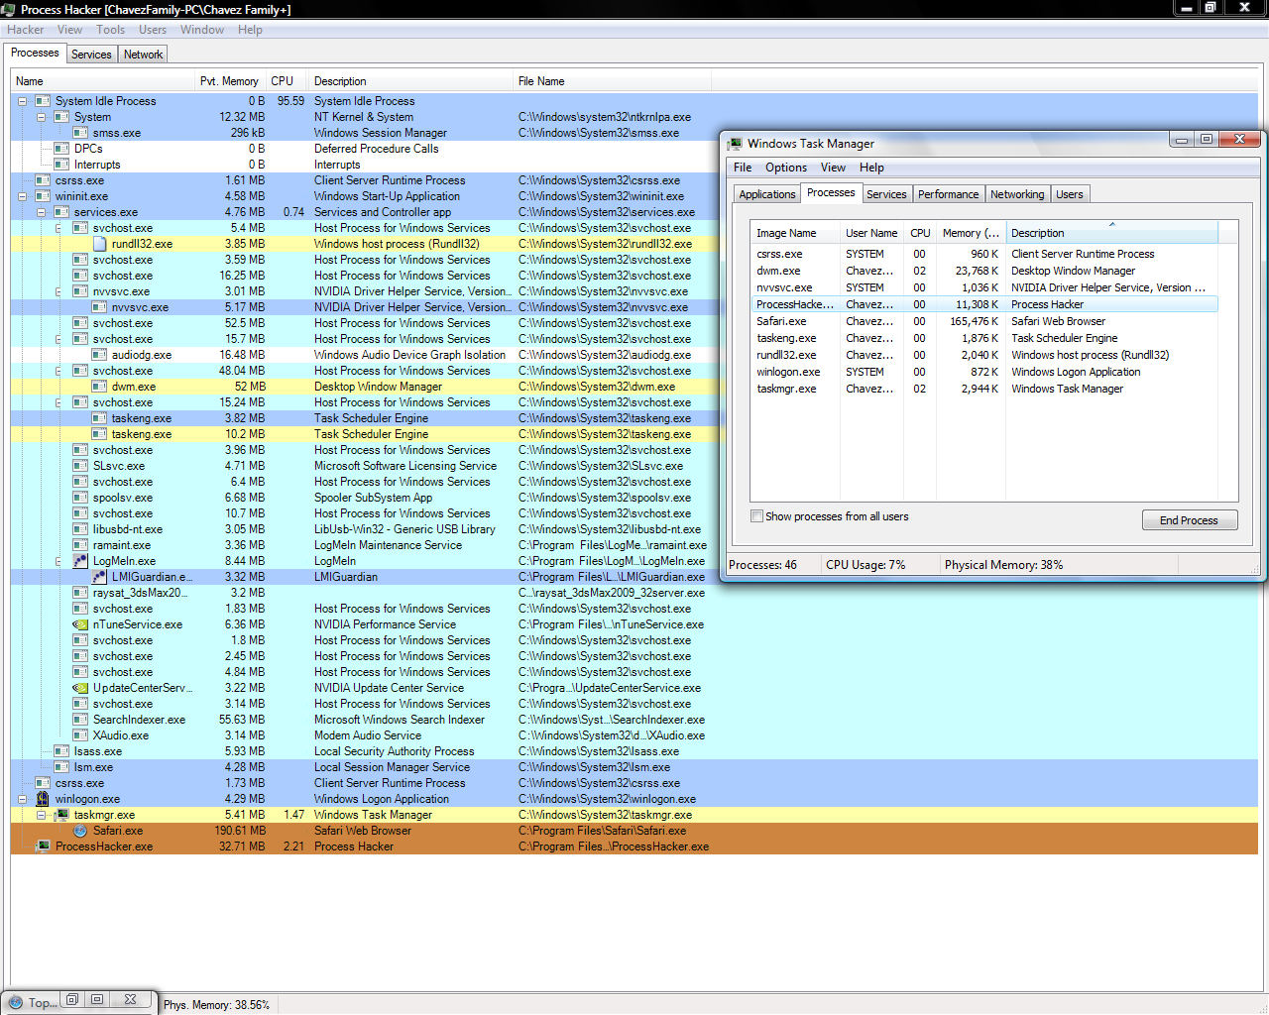Open the Hacker menu

pyautogui.click(x=26, y=30)
